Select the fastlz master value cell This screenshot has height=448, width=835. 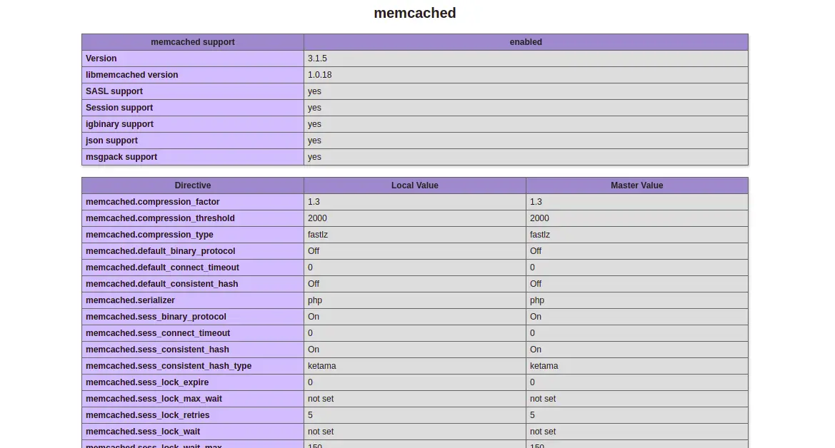coord(637,235)
